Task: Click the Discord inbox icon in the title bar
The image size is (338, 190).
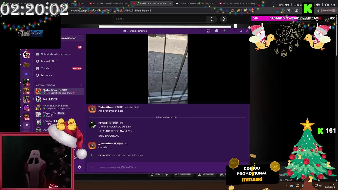Action: (x=209, y=31)
